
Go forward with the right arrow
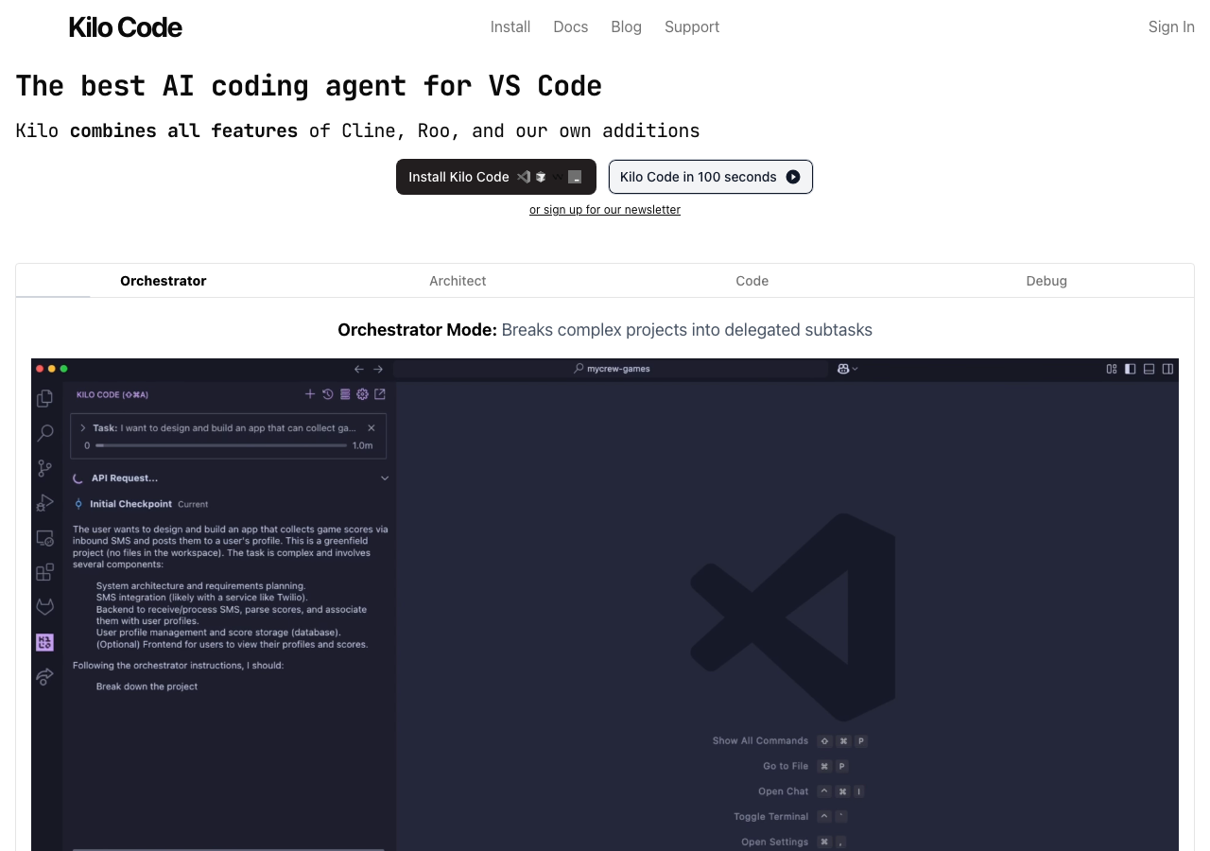point(378,369)
